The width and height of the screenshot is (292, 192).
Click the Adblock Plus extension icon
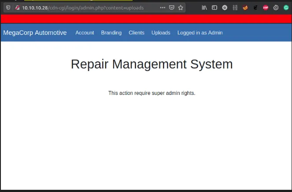266,8
